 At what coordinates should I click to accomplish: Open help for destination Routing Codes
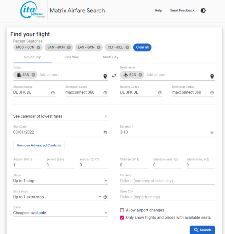coord(160,93)
